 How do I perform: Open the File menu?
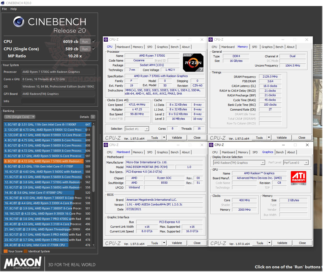click(x=4, y=9)
